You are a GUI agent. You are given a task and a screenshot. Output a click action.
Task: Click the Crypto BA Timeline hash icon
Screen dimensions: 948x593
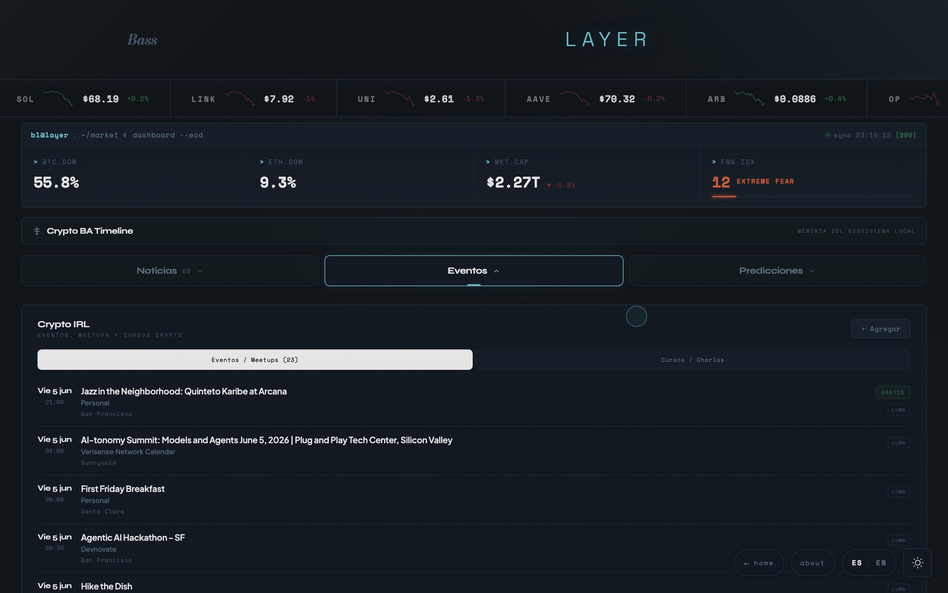tap(37, 231)
